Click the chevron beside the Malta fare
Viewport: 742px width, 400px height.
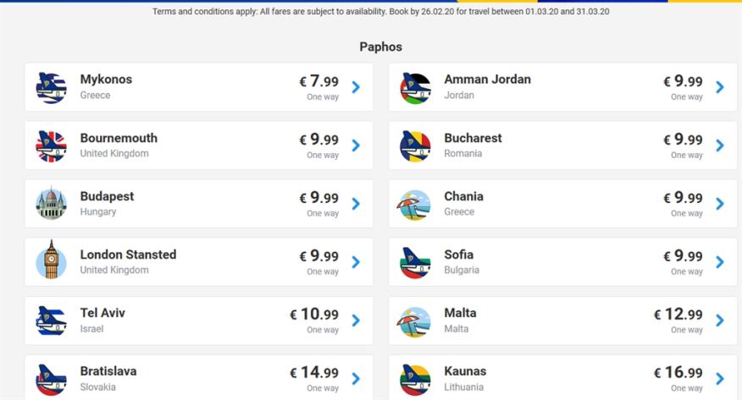[720, 321]
